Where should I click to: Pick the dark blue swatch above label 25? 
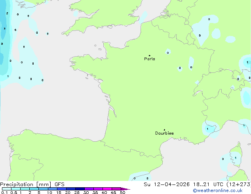tap(80, 189)
